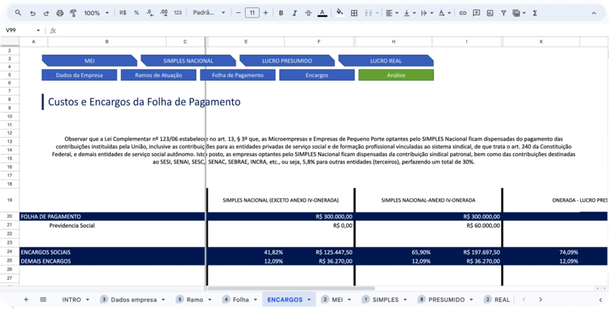Decrease font size with minus button
This screenshot has height=309, width=609.
pos(238,13)
